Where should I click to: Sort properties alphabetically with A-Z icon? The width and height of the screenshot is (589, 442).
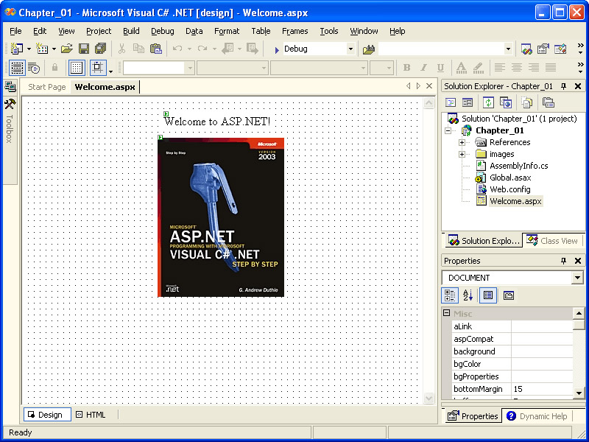pyautogui.click(x=468, y=295)
